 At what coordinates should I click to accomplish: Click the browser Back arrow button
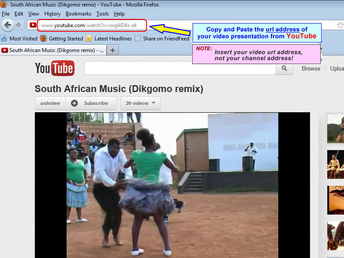coord(7,25)
